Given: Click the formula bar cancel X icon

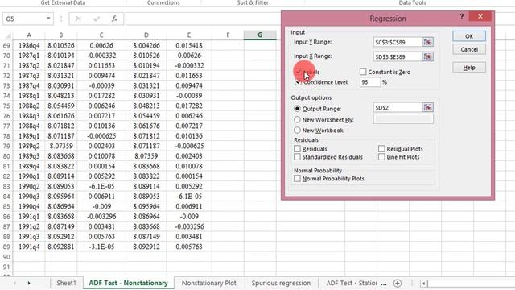Looking at the screenshot, I should (x=78, y=19).
